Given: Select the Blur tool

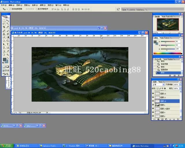Looking at the screenshot, I should 4,40.
